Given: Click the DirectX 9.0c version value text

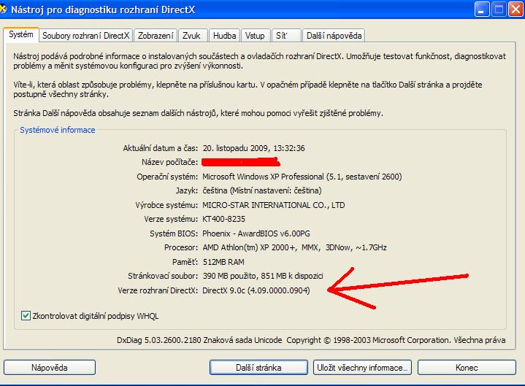Looking at the screenshot, I should [256, 290].
